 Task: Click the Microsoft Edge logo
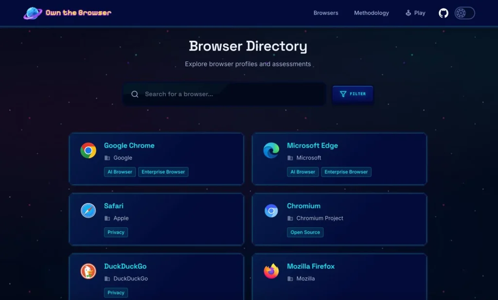coord(271,150)
